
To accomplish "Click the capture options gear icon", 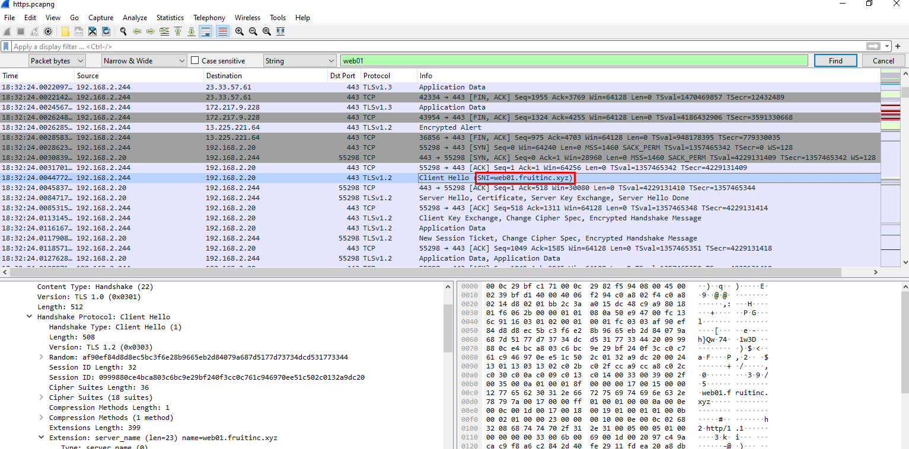I will click(x=48, y=31).
